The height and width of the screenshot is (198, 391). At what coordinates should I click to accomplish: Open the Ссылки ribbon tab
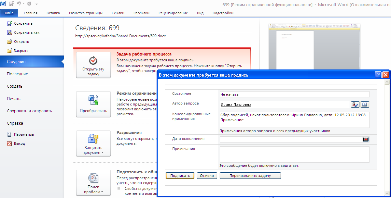pos(118,13)
